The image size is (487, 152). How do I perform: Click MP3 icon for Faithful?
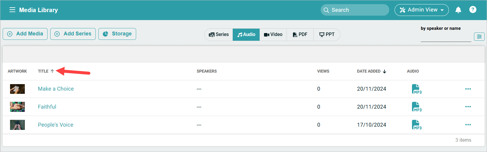[x=416, y=107]
